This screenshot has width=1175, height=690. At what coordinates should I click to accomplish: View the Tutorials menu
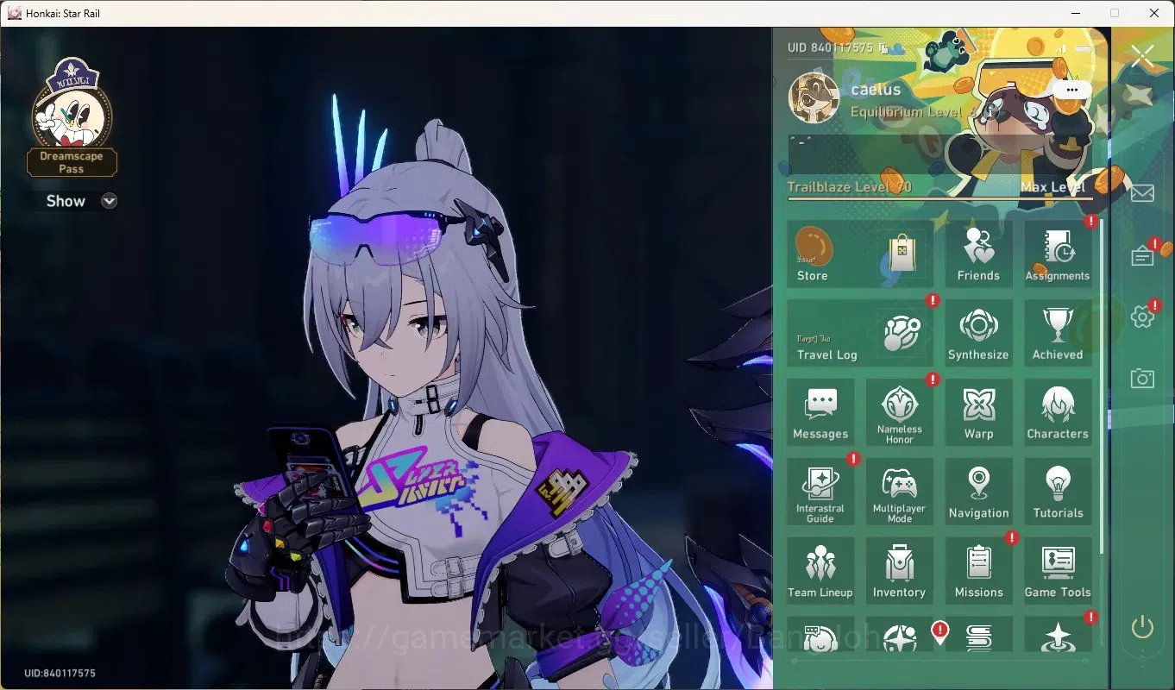[x=1058, y=492]
